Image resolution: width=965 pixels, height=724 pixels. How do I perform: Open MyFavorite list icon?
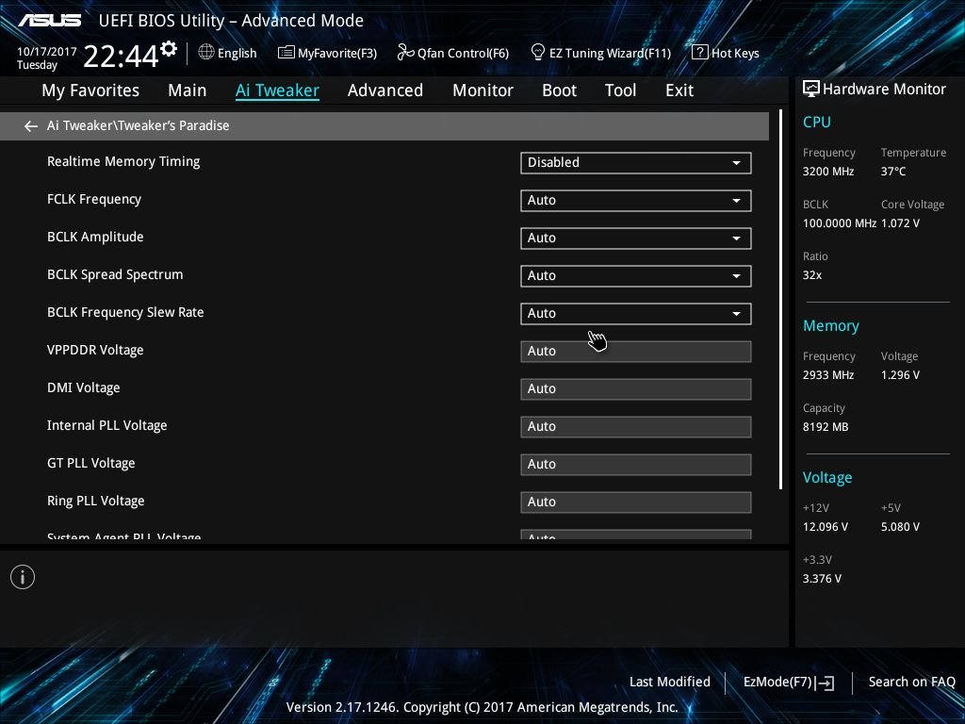click(286, 53)
